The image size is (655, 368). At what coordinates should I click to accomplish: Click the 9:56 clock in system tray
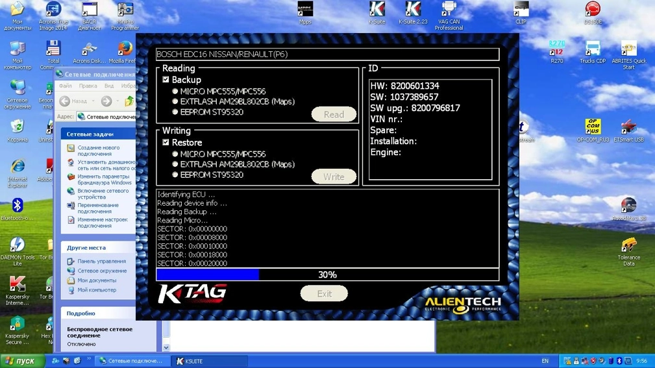point(641,361)
